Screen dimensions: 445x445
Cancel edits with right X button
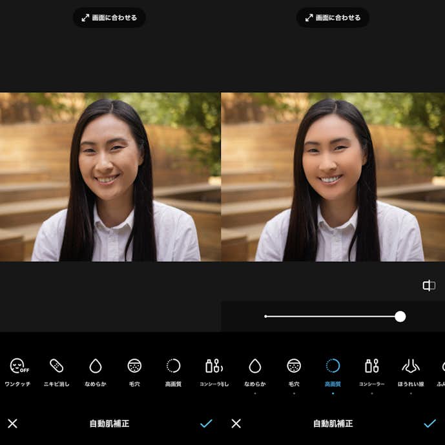click(x=236, y=424)
